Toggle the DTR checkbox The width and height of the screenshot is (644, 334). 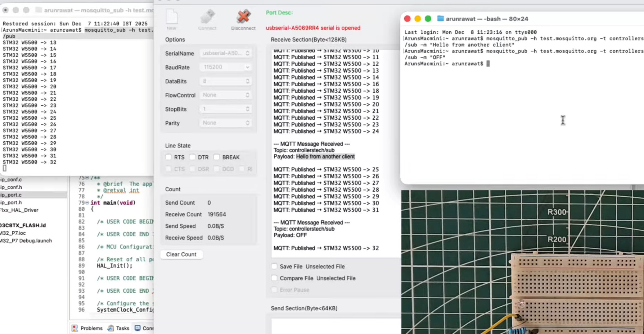193,157
